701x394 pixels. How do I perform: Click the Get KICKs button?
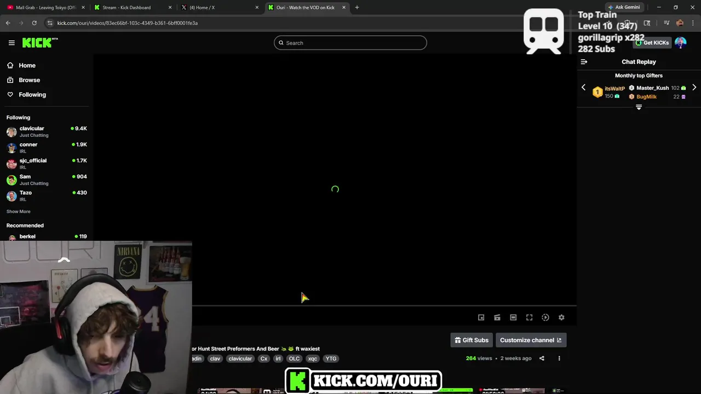tap(652, 43)
